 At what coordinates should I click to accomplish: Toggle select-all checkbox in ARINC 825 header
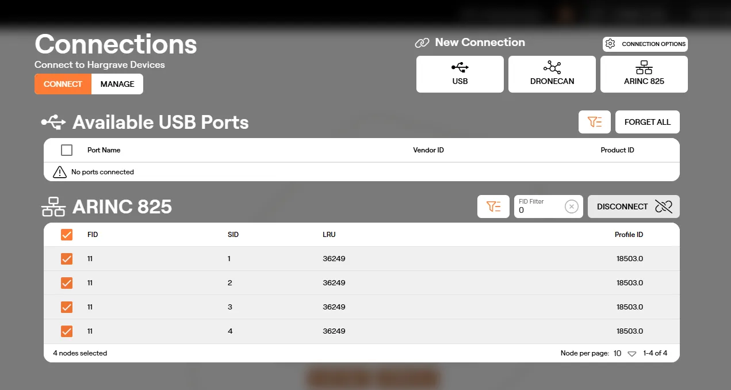click(x=67, y=235)
